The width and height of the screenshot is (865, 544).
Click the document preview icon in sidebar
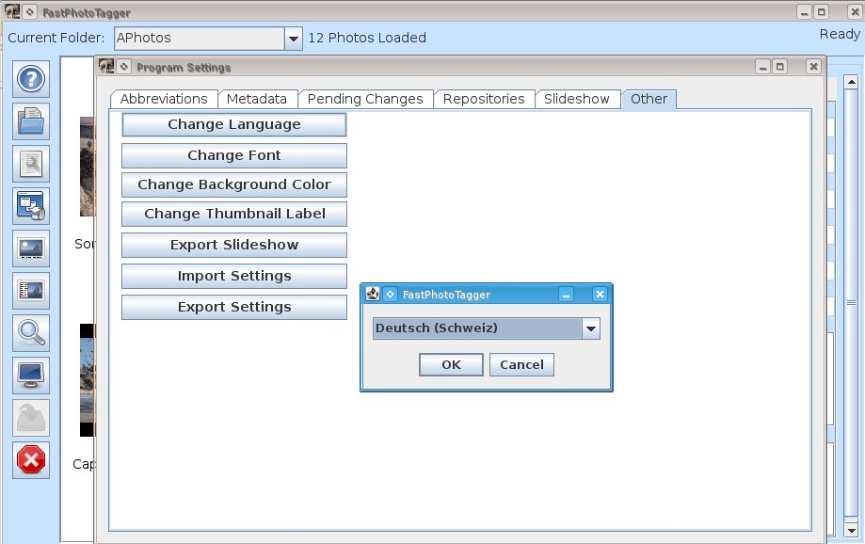32,164
